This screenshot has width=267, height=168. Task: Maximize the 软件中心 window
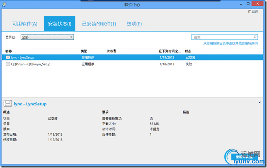pyautogui.click(x=248, y=4)
